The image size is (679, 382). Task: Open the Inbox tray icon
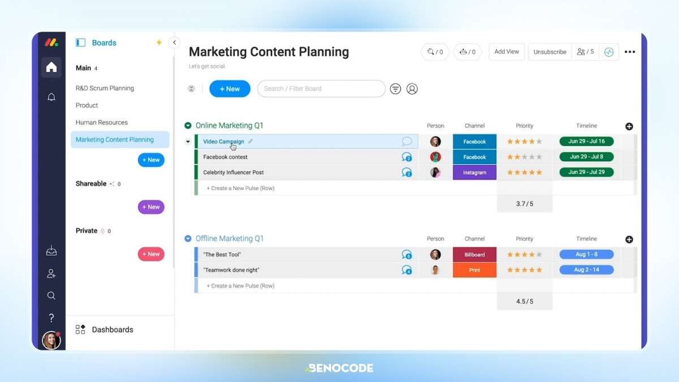(51, 250)
